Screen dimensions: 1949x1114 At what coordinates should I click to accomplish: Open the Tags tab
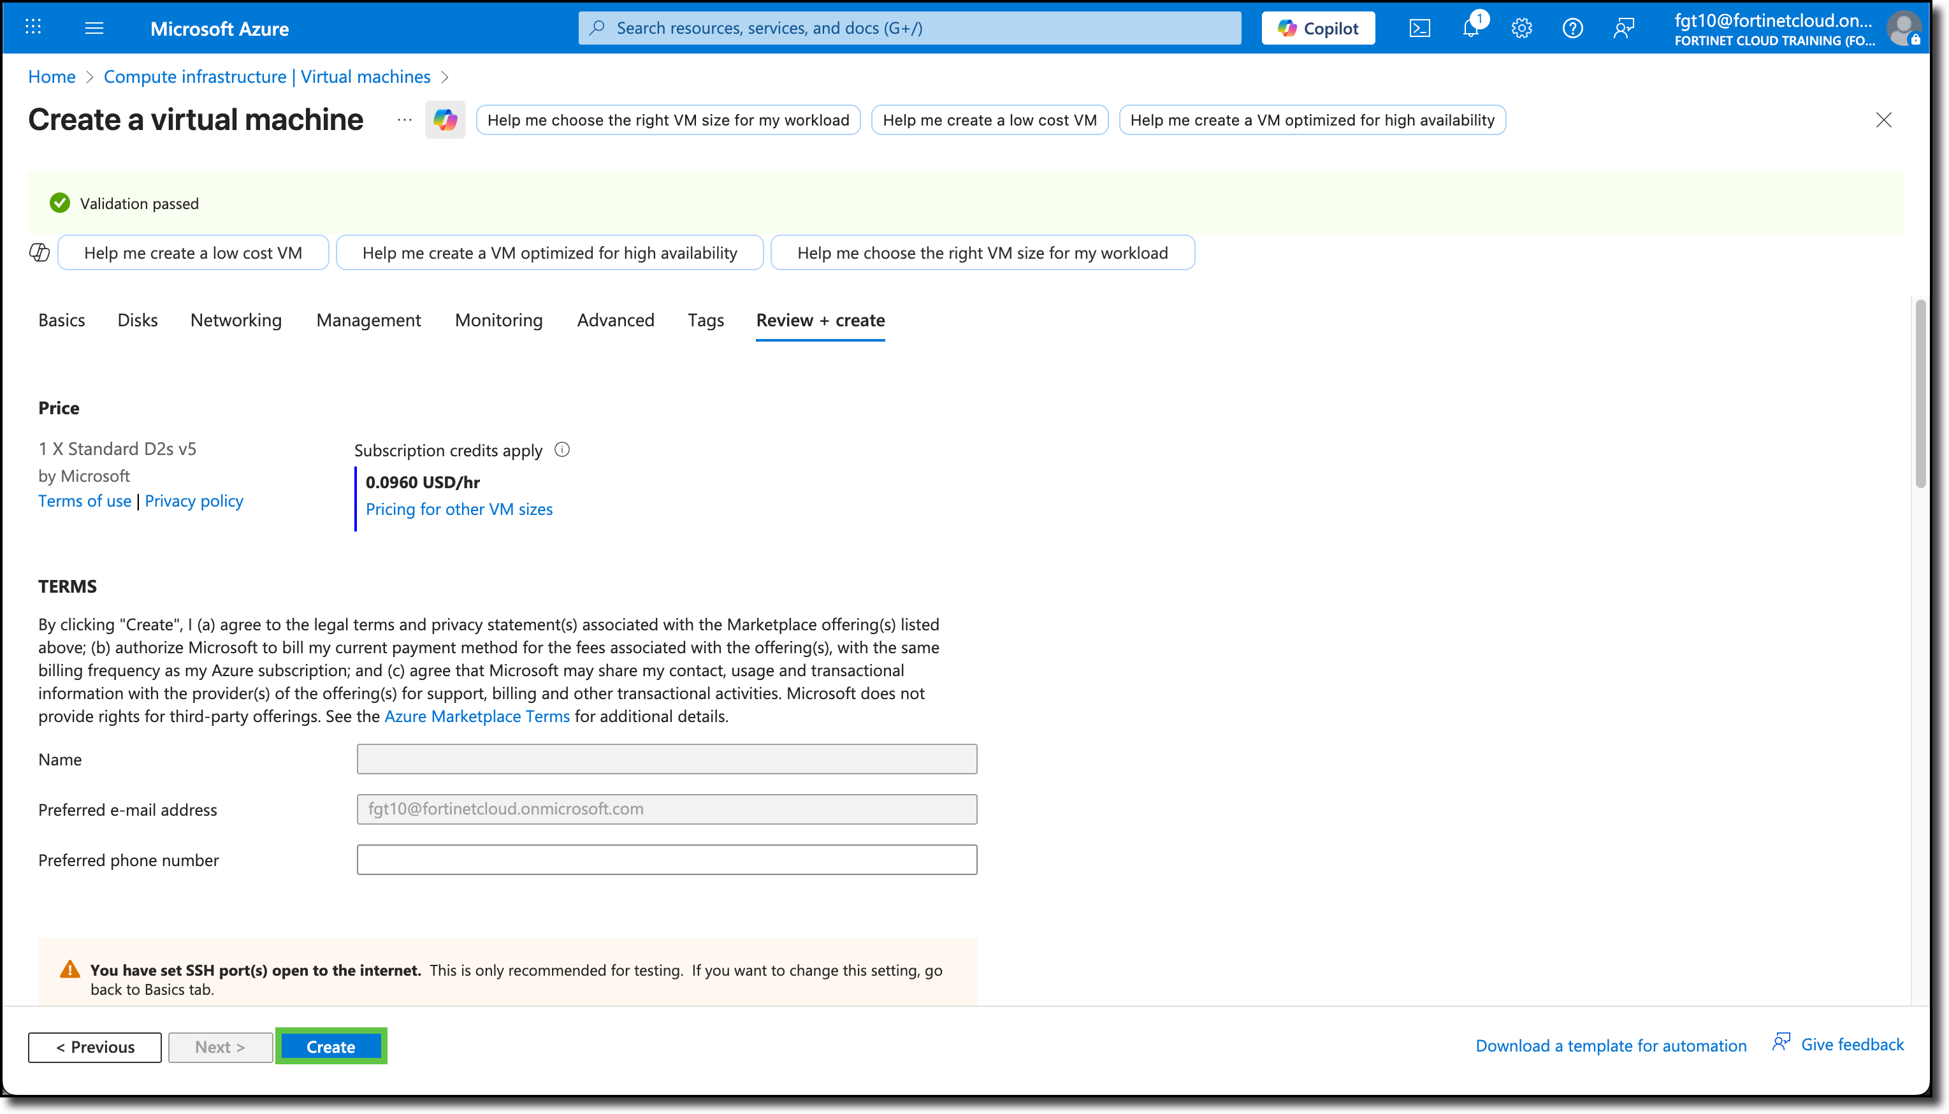pos(706,320)
